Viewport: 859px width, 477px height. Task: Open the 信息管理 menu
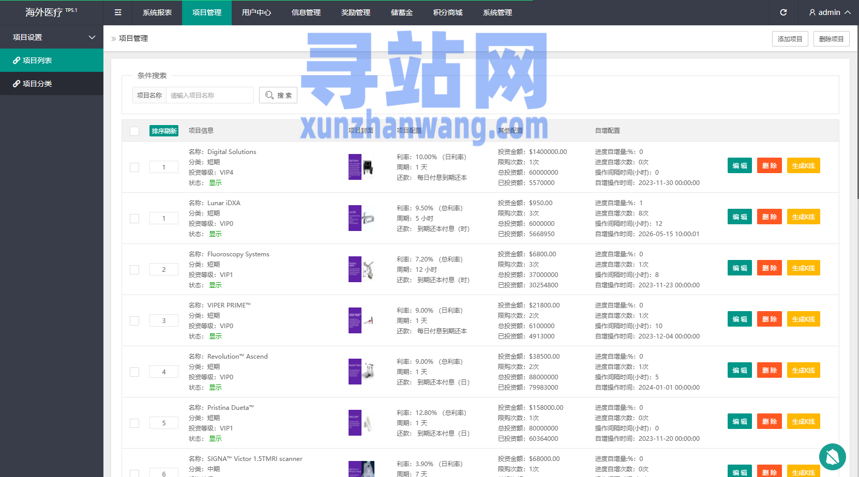[x=306, y=12]
